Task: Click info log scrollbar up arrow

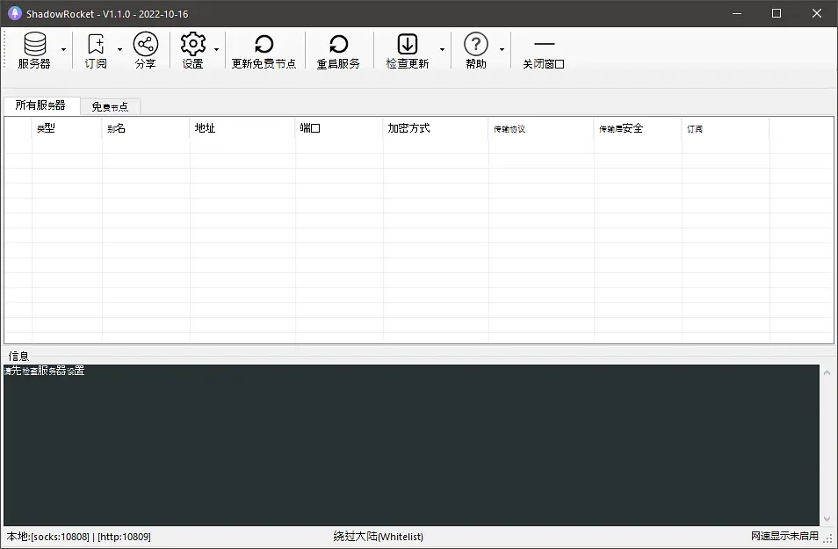Action: [x=827, y=372]
